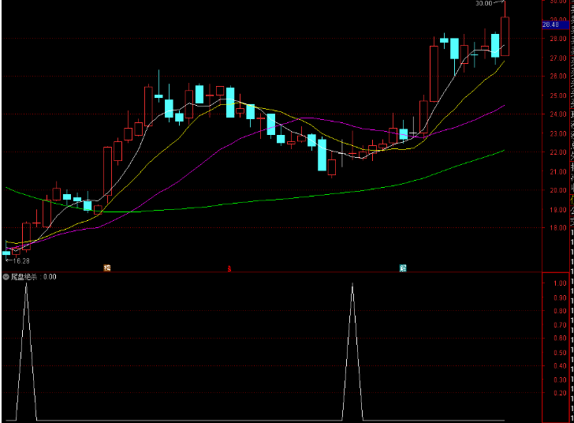Viewport: 574px width, 423px height.
Task: Click the 22.00 price axis label
Action: [x=558, y=152]
